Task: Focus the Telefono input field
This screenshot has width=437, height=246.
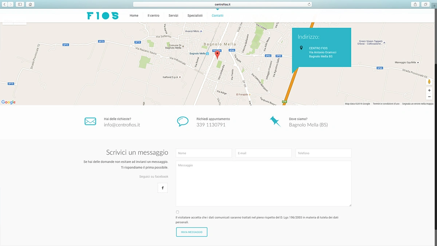Action: tap(323, 153)
